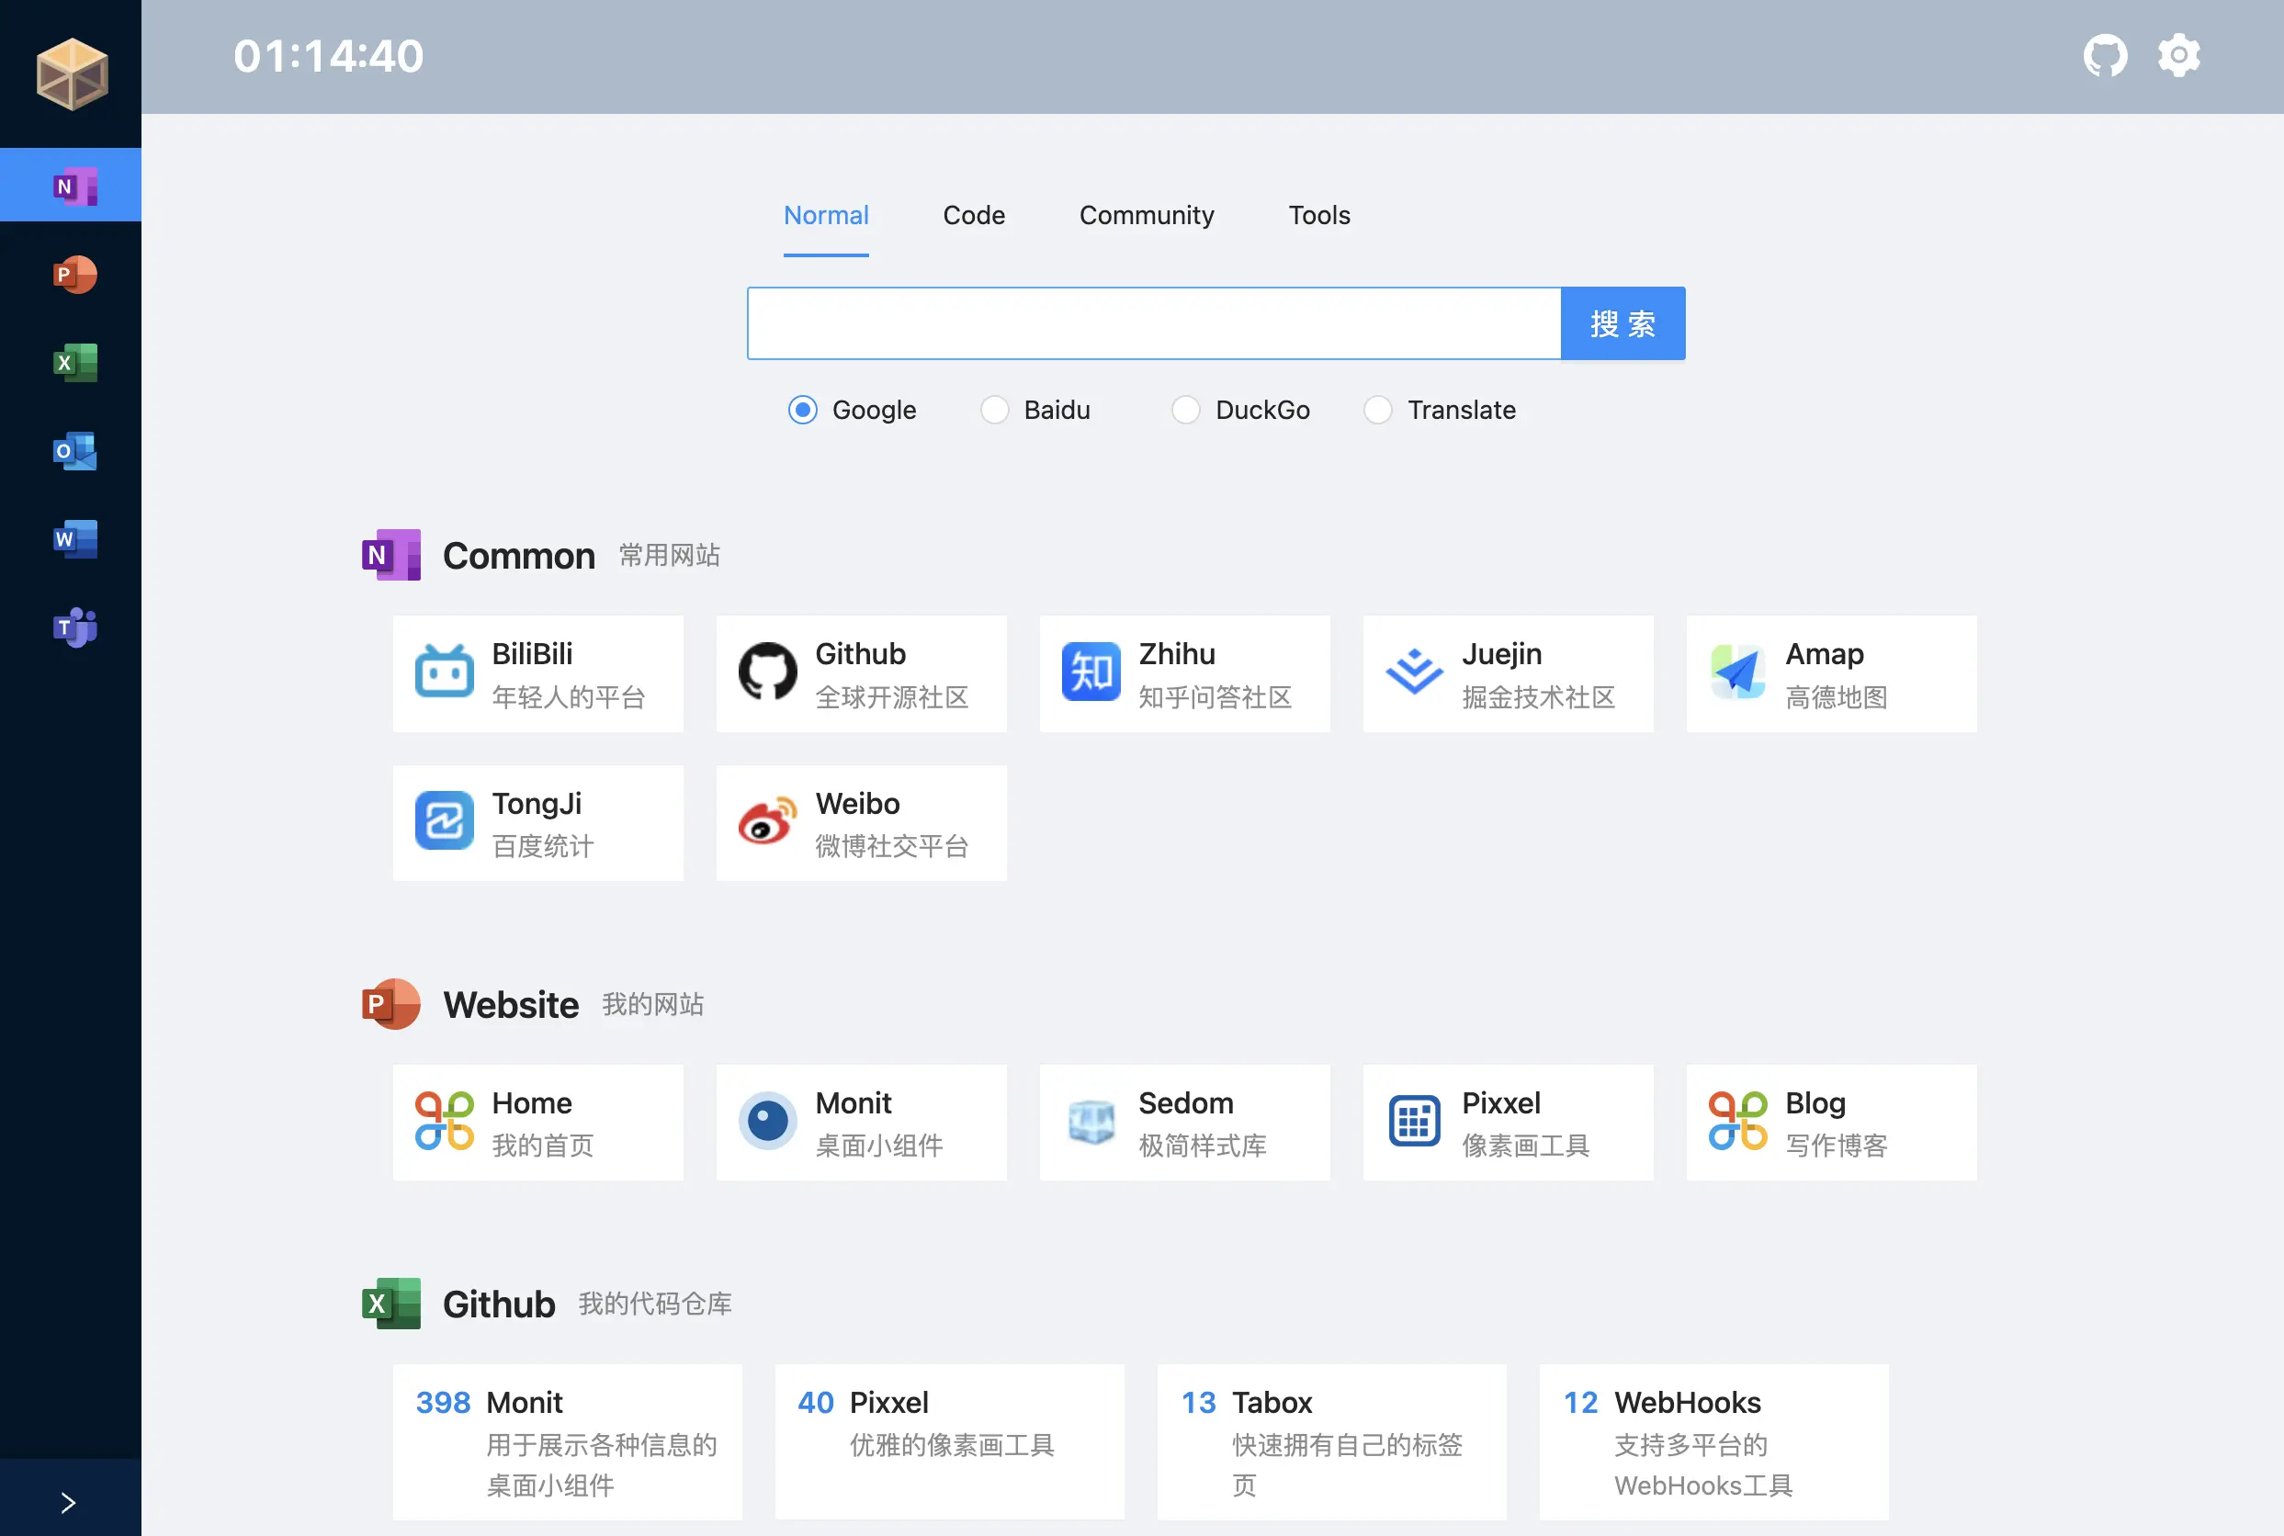The width and height of the screenshot is (2284, 1536).
Task: Open the BiliBili 年轻人的平台 link
Action: pos(537,674)
